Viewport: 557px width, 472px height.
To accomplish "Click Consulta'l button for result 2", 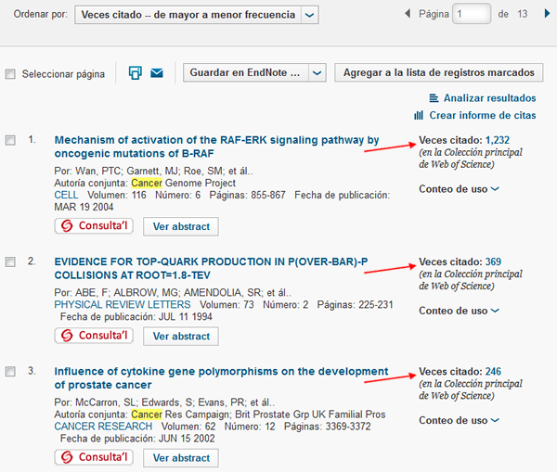I will coord(94,336).
